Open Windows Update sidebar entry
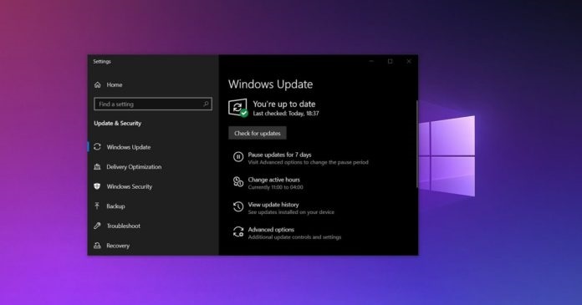This screenshot has width=582, height=305. click(129, 147)
